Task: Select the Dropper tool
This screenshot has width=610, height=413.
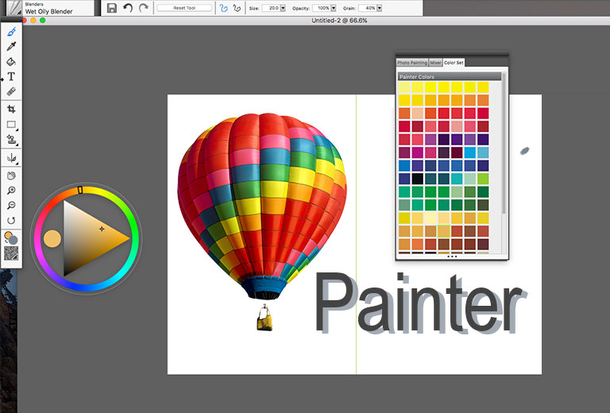Action: [11, 47]
